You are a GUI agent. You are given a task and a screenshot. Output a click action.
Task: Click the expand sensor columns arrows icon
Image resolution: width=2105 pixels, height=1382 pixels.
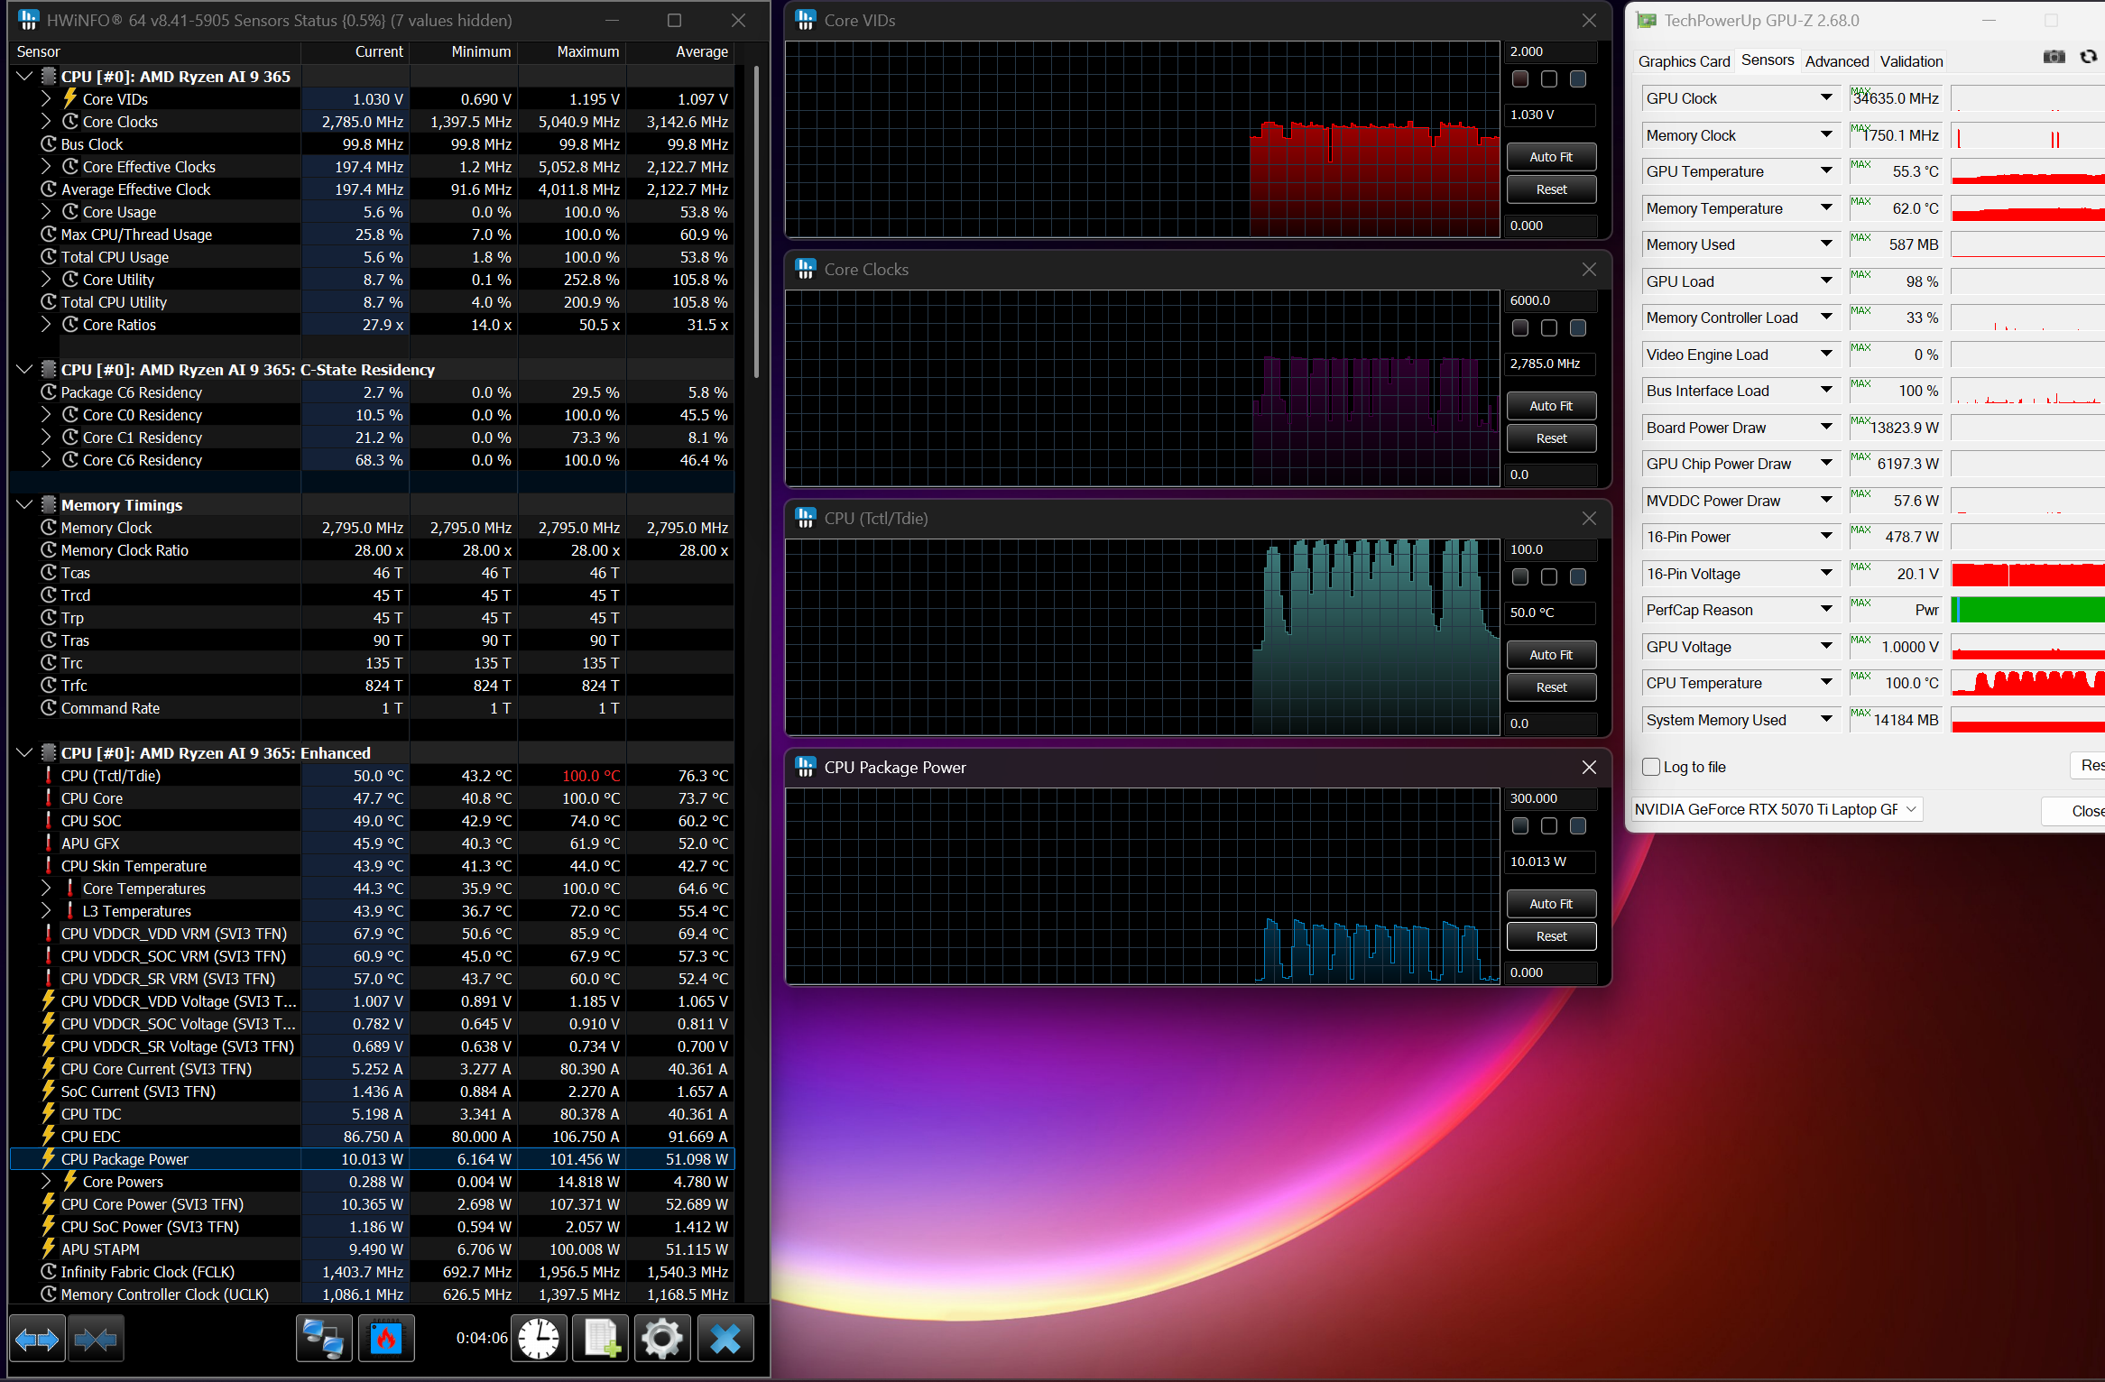coord(37,1340)
